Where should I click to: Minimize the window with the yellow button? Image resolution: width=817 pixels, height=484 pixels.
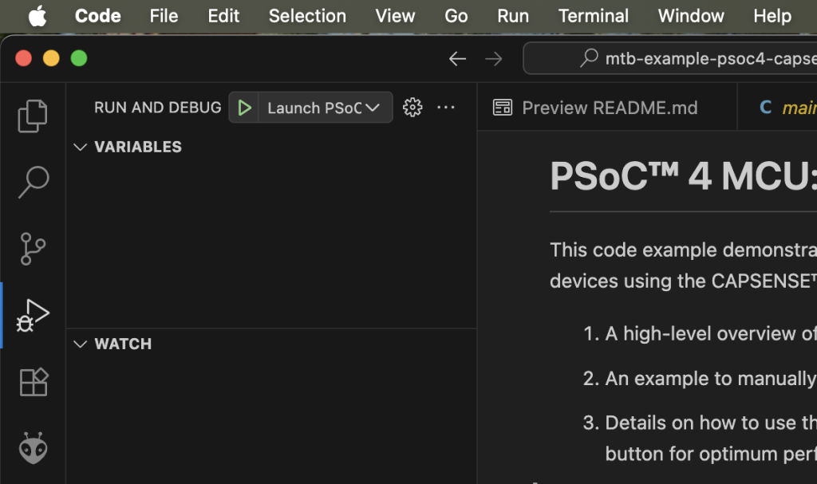(51, 58)
